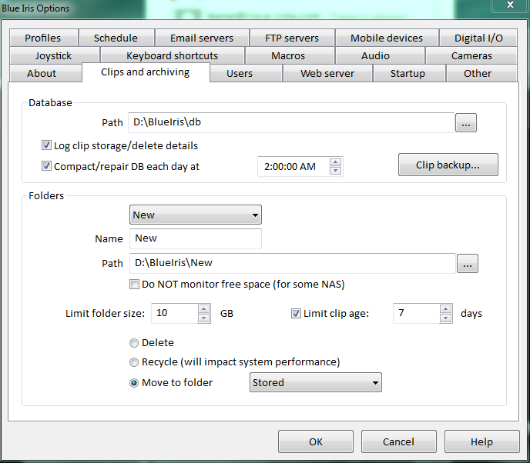Decrease compact/repair time with down arrow
530x463 pixels.
click(x=335, y=171)
